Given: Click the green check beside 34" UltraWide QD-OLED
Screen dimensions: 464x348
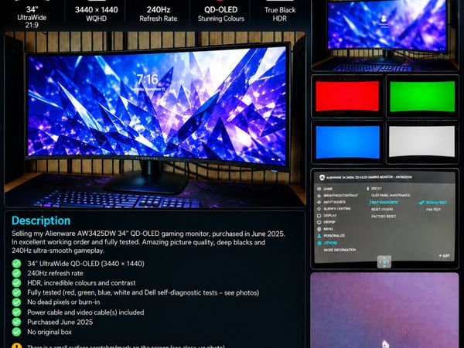Looking at the screenshot, I should (16, 264).
